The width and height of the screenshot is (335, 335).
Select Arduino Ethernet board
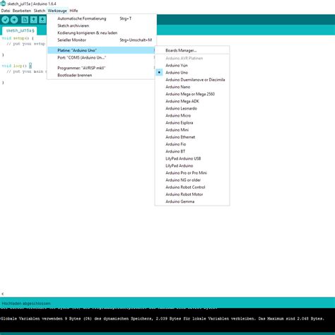pyautogui.click(x=192, y=137)
